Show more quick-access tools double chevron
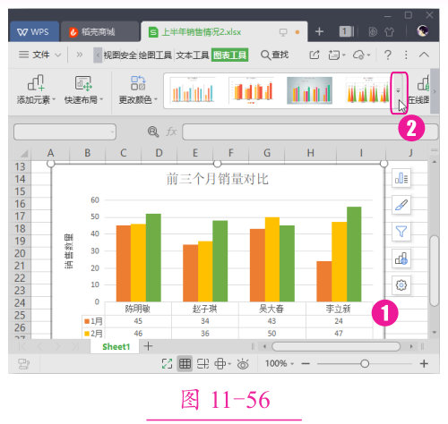Image resolution: width=448 pixels, height=424 pixels. coord(79,55)
